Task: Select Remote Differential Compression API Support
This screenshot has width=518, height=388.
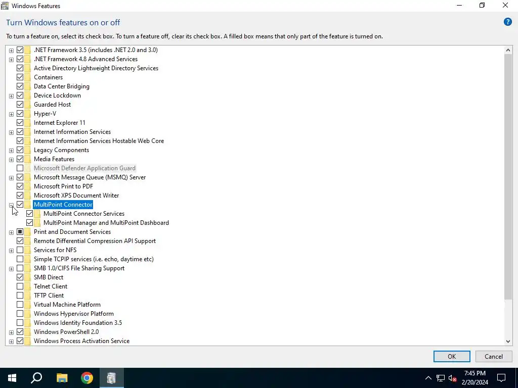Action: tap(95, 241)
